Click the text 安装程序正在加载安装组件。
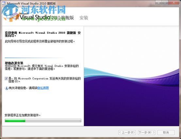Image resolution: width=181 pixels, height=139 pixels. (23, 115)
